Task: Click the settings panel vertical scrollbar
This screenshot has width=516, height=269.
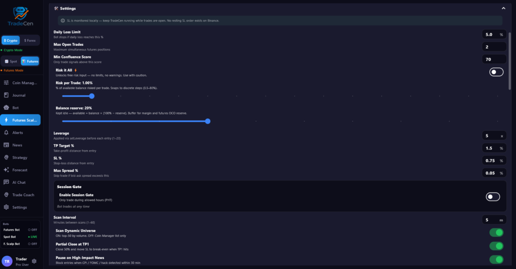Action: [510, 61]
